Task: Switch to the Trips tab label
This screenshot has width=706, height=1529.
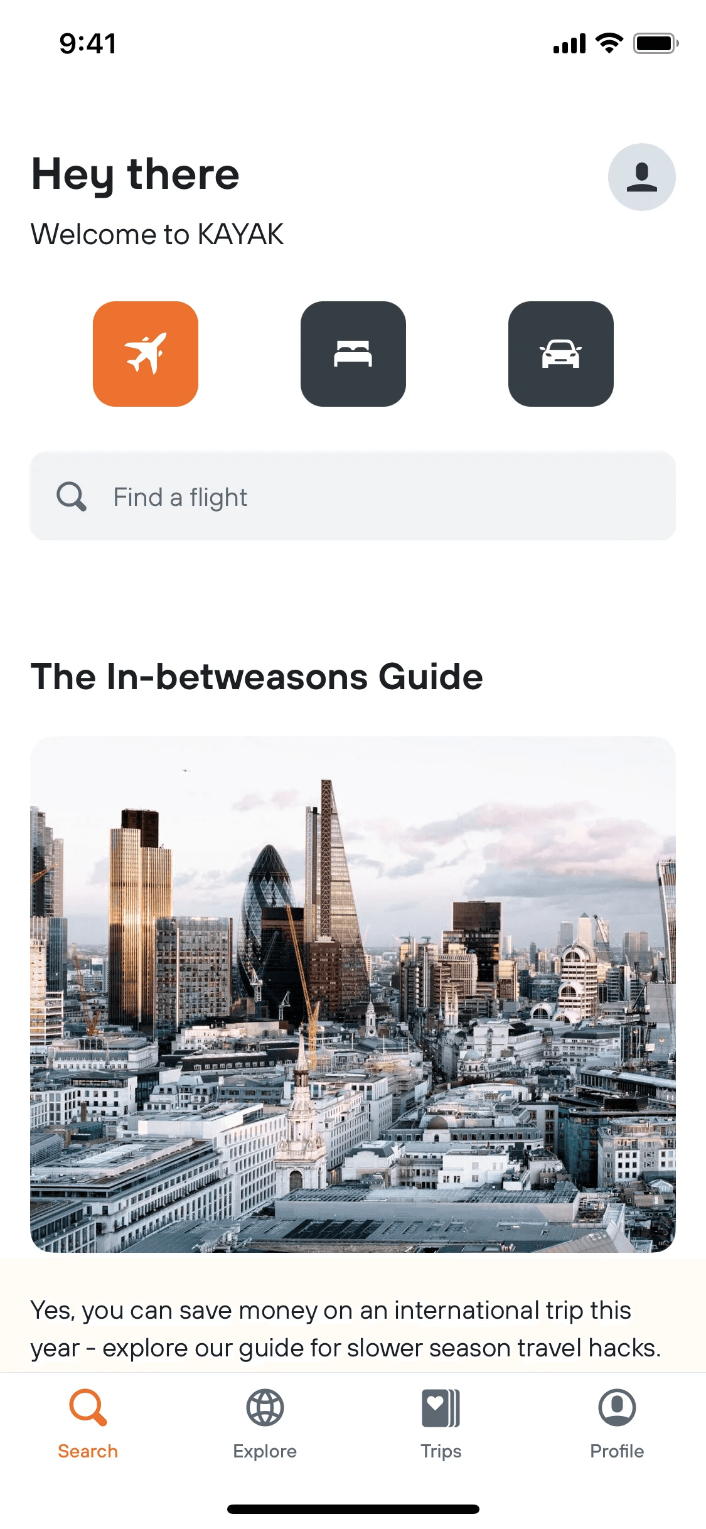Action: [x=441, y=1451]
